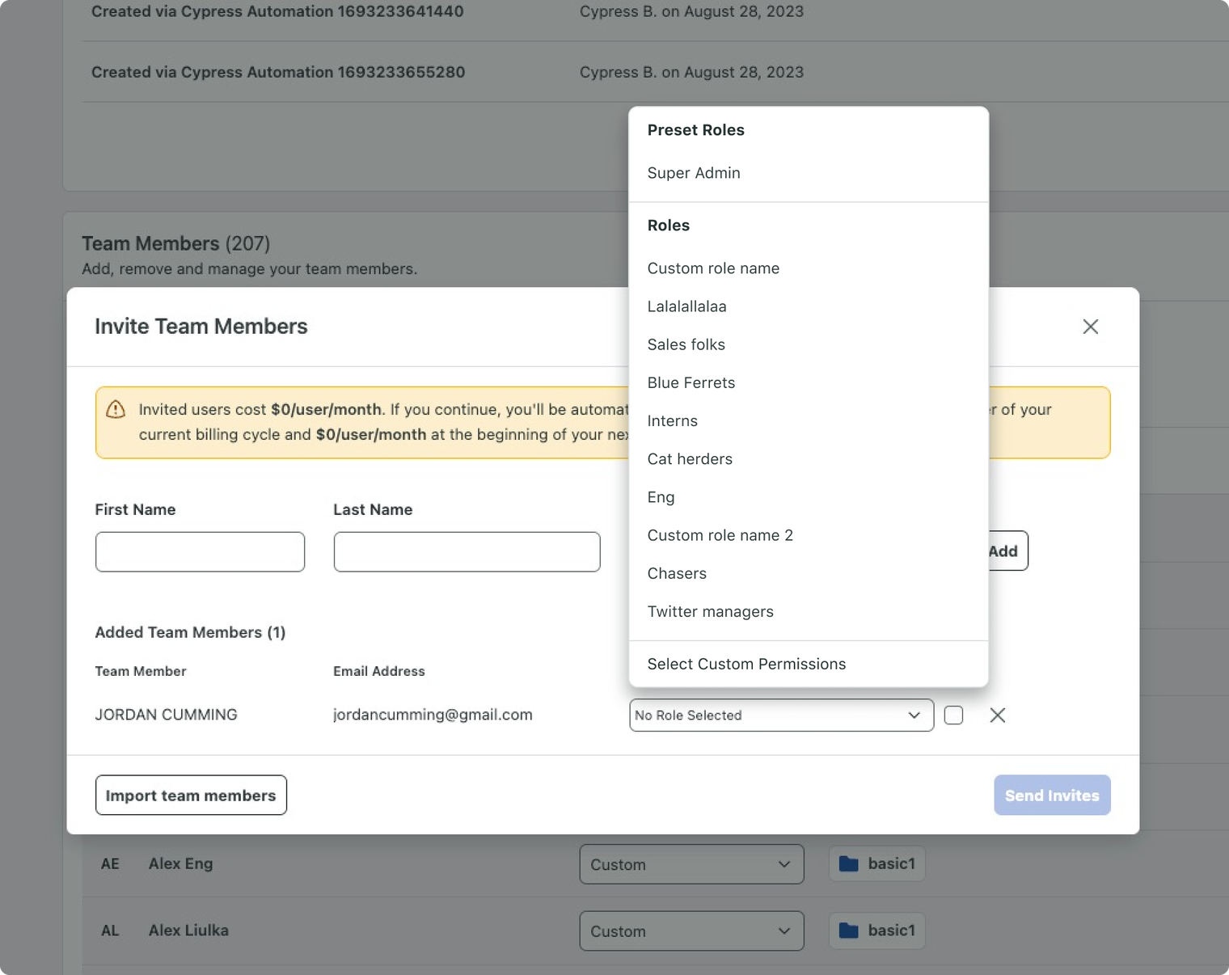This screenshot has height=975, width=1229.
Task: Close the Invite Team Members dialog
Action: coord(1090,327)
